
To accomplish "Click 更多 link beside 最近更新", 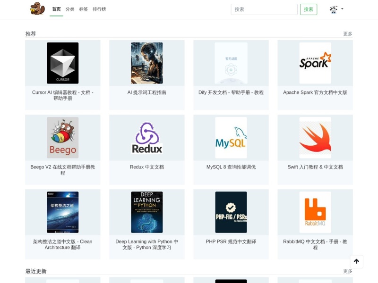I will coord(348,271).
